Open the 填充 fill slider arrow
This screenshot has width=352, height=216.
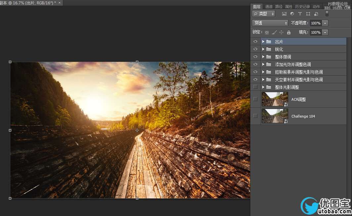[x=325, y=32]
